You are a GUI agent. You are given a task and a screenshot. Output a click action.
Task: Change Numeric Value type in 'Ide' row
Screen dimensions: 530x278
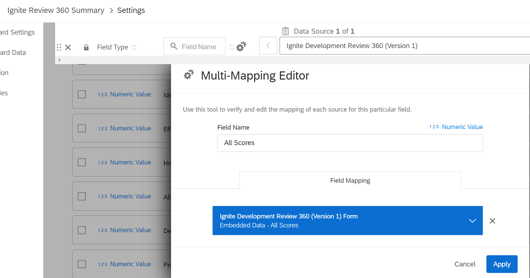pos(125,94)
